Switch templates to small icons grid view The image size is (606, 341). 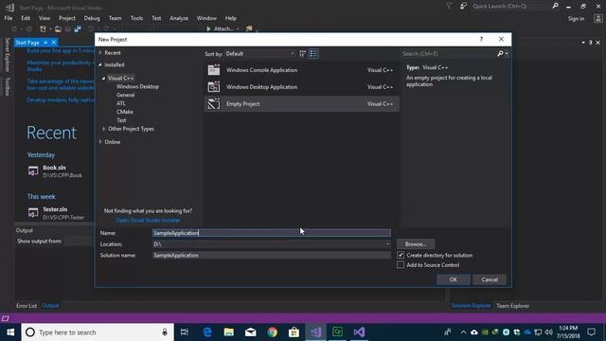coord(302,54)
